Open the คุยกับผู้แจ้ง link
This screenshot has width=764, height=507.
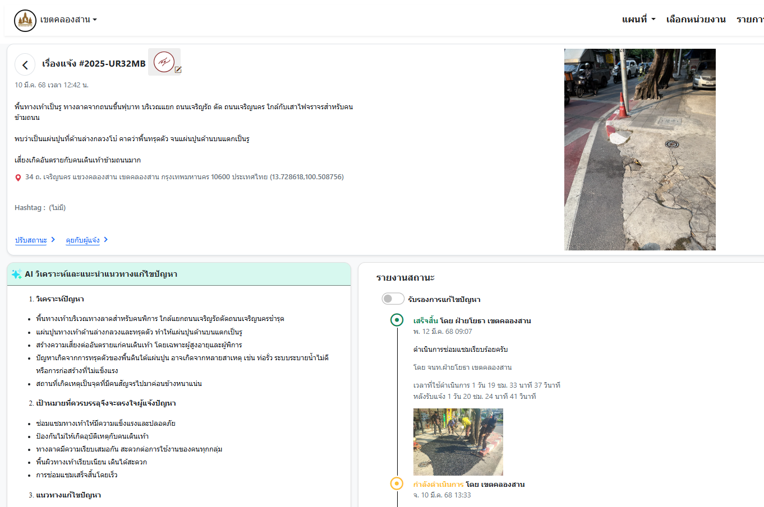pyautogui.click(x=82, y=240)
